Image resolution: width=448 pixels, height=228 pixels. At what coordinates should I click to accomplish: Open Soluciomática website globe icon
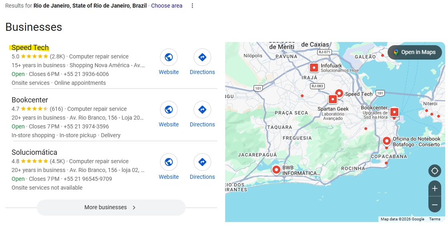click(x=168, y=162)
